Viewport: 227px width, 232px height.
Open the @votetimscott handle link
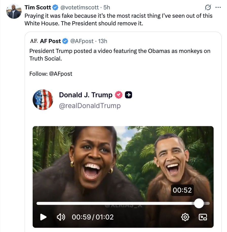(79, 8)
